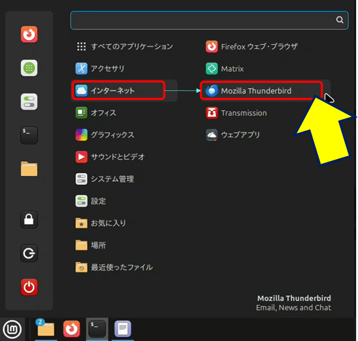Click the search magnifier icon
This screenshot has width=358, height=341.
(x=340, y=20)
